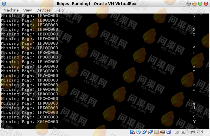Click the hard disk activity status icon
The height and width of the screenshot is (136, 210).
pos(132,132)
